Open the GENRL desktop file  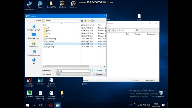pos(139,17)
